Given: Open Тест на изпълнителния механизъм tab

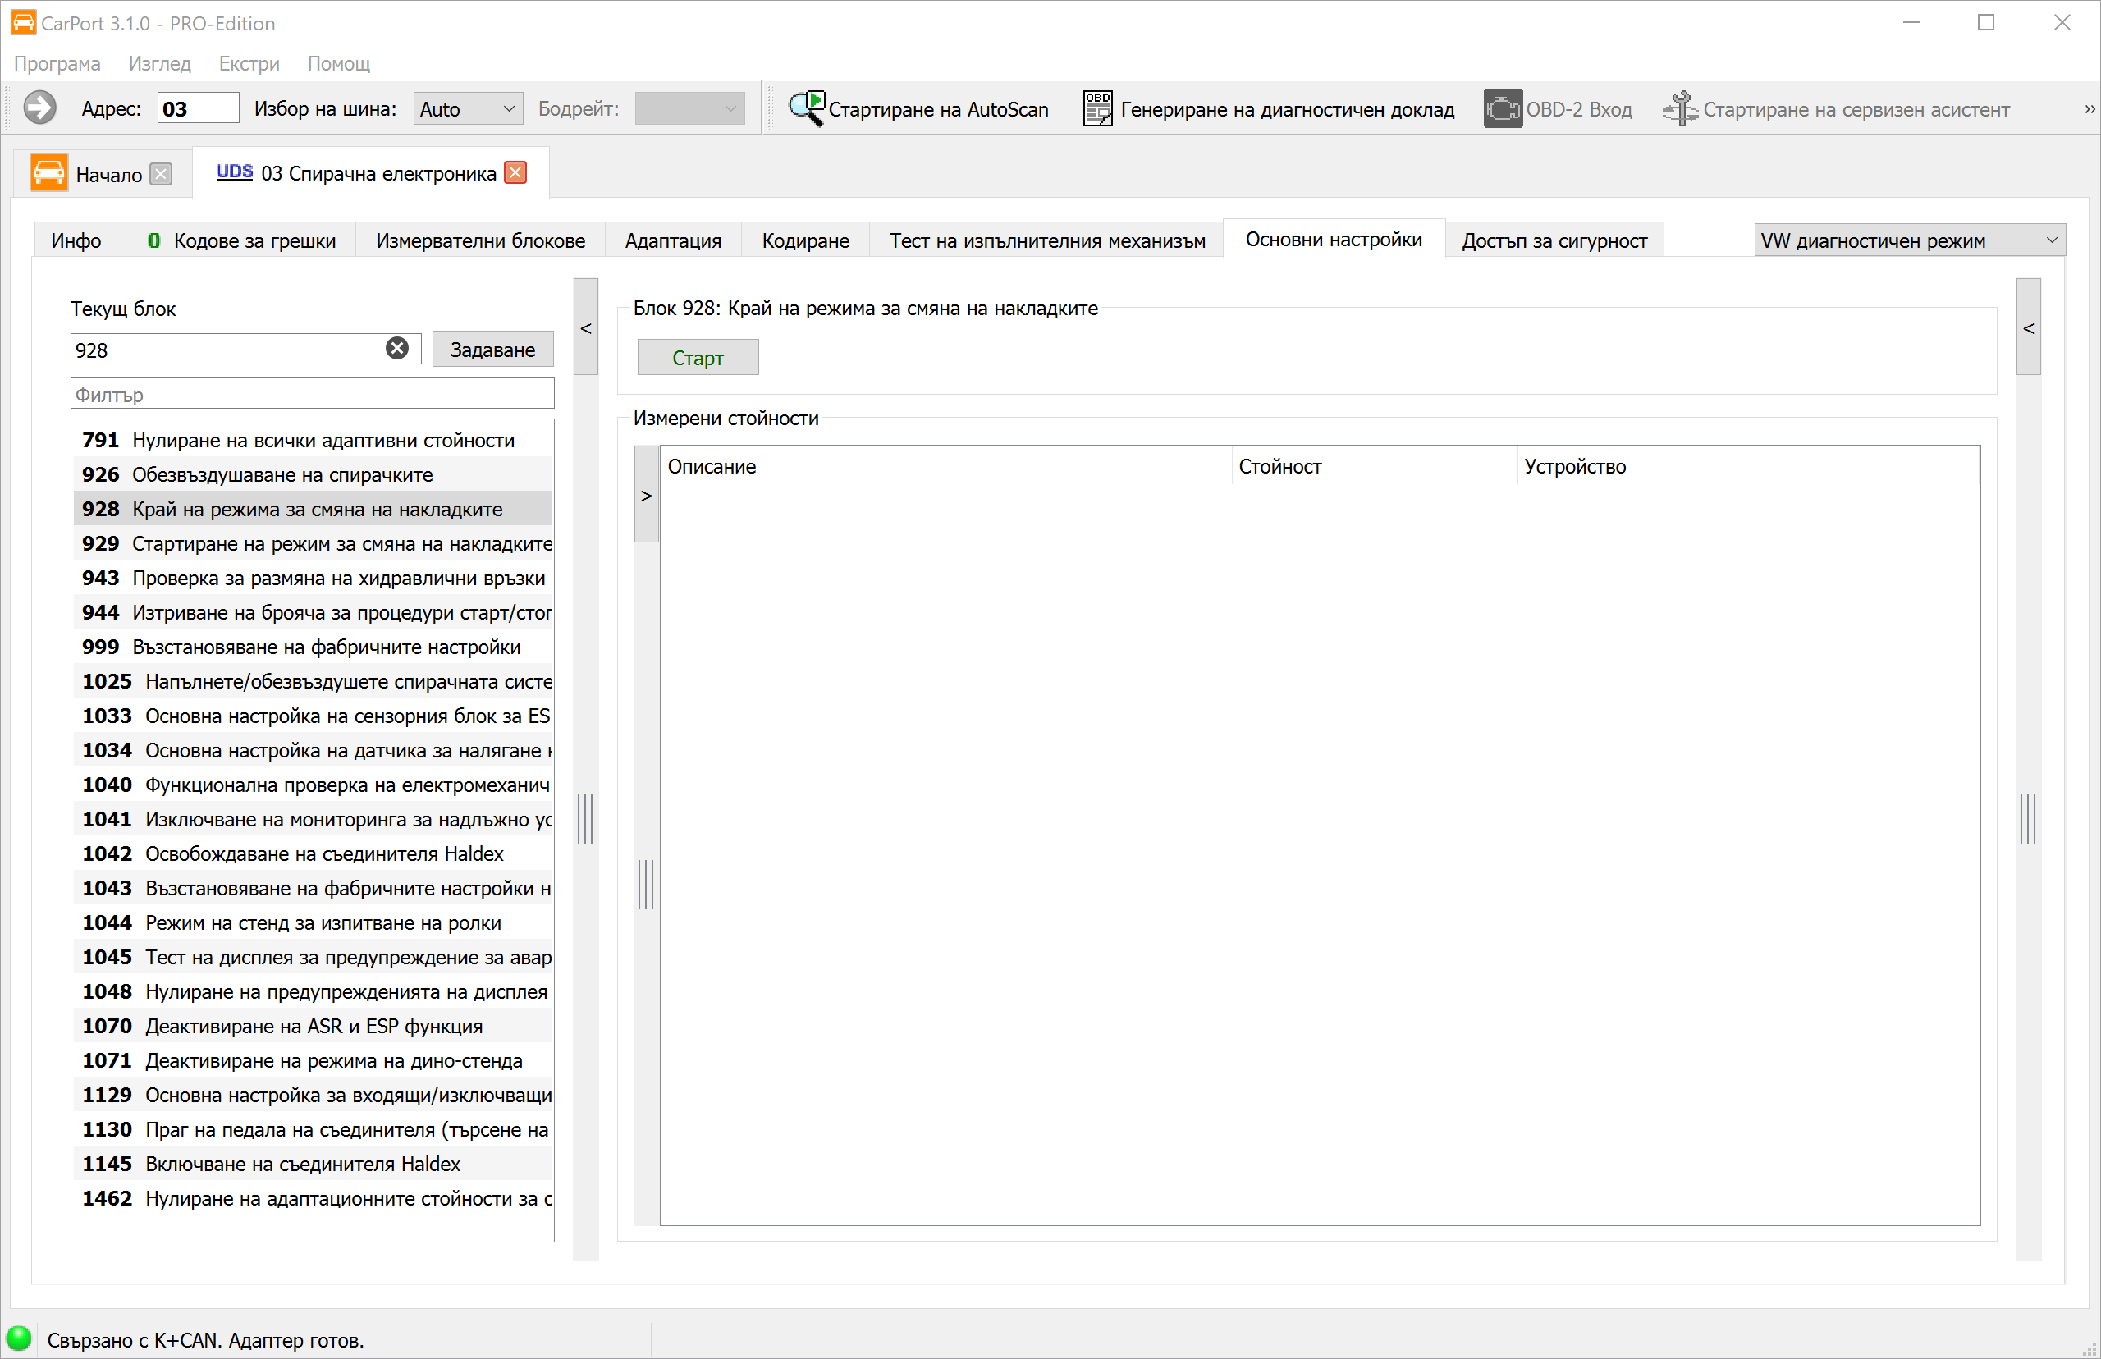Looking at the screenshot, I should [1046, 240].
